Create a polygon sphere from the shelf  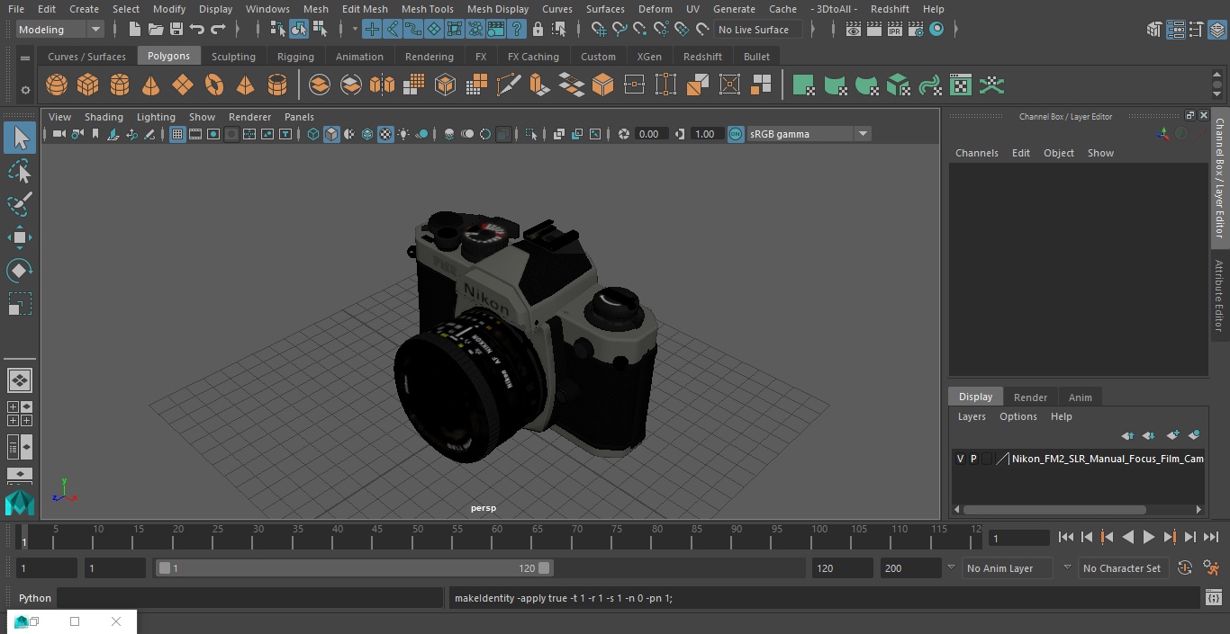[57, 85]
